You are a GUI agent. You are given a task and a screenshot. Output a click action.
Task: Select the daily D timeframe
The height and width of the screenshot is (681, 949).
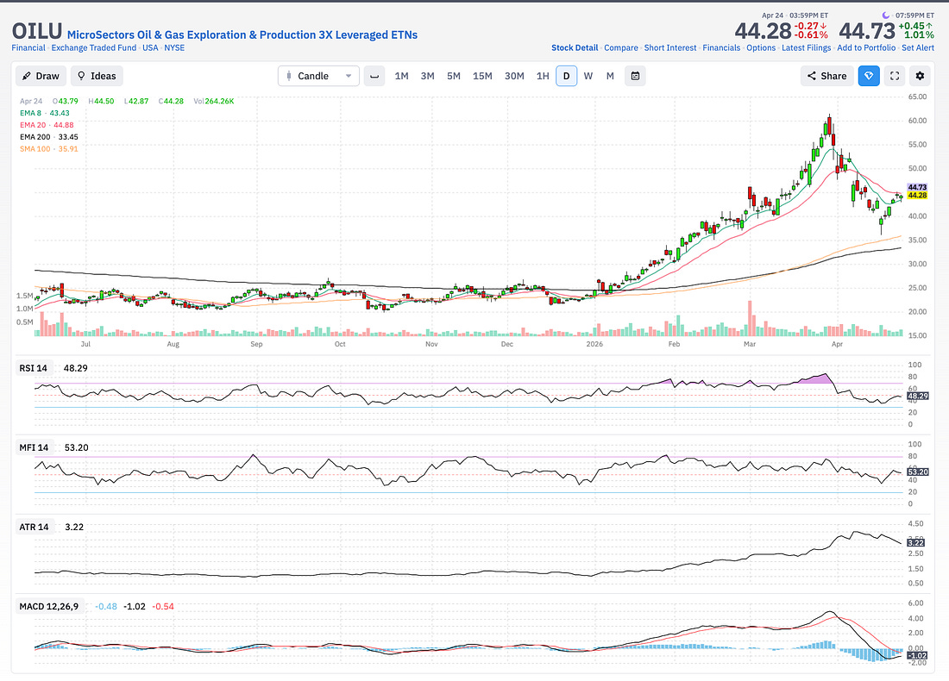point(567,76)
